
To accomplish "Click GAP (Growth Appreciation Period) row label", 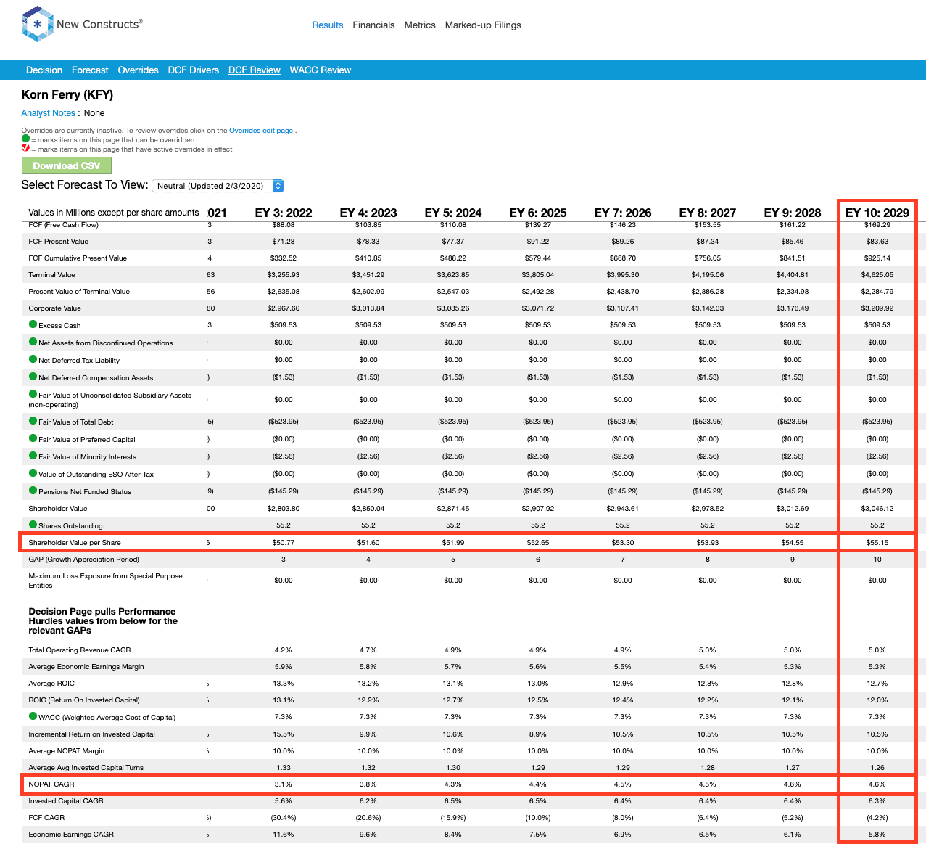I will pyautogui.click(x=83, y=560).
